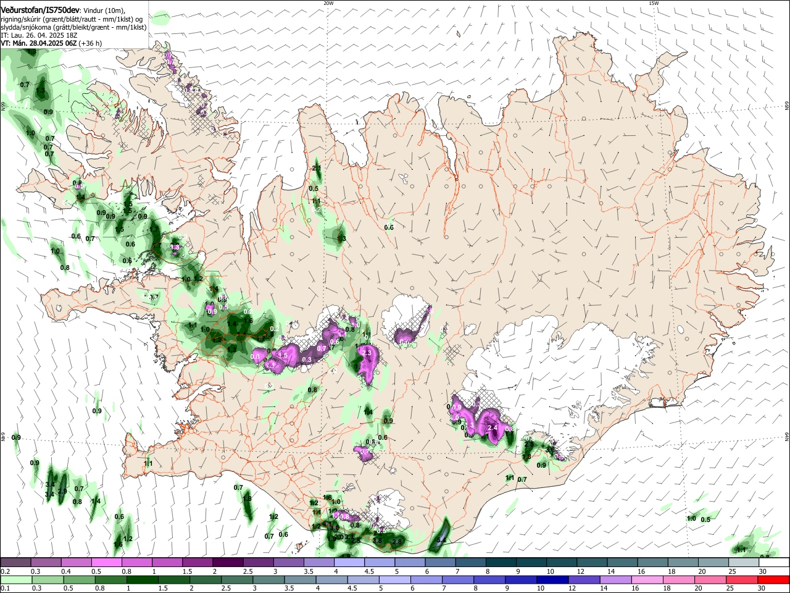Click the 3.8 precipitation value near the south coast

click(x=378, y=540)
